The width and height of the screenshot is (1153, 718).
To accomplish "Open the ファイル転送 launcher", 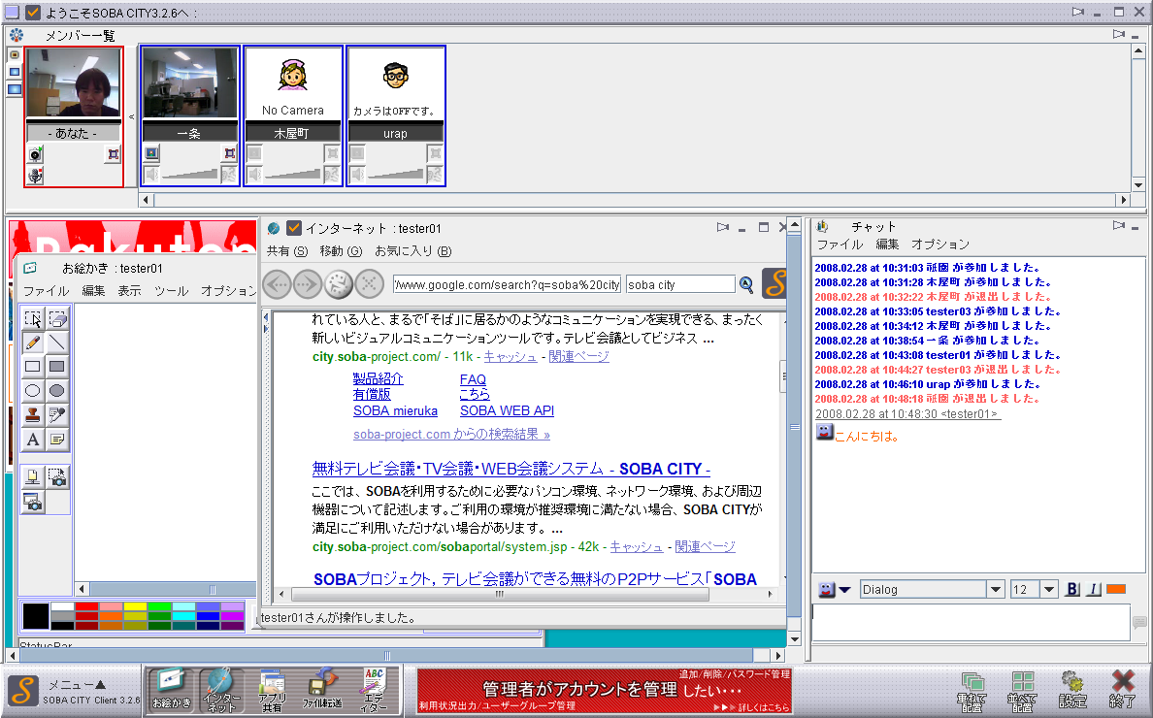I will click(x=322, y=689).
